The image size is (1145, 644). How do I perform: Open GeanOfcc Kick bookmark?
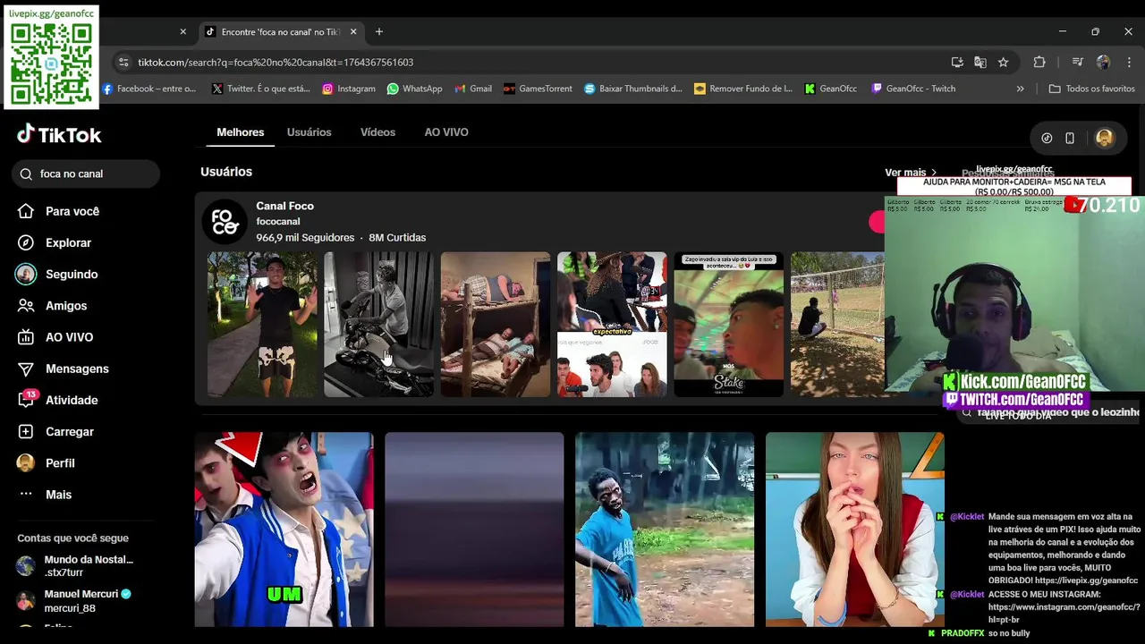tap(830, 89)
